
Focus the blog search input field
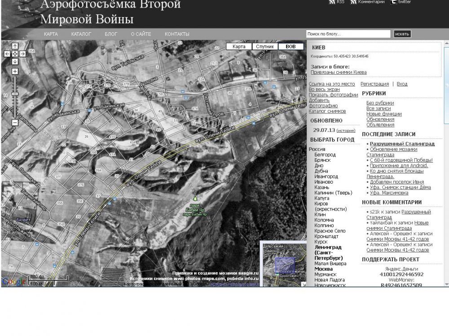pos(348,34)
